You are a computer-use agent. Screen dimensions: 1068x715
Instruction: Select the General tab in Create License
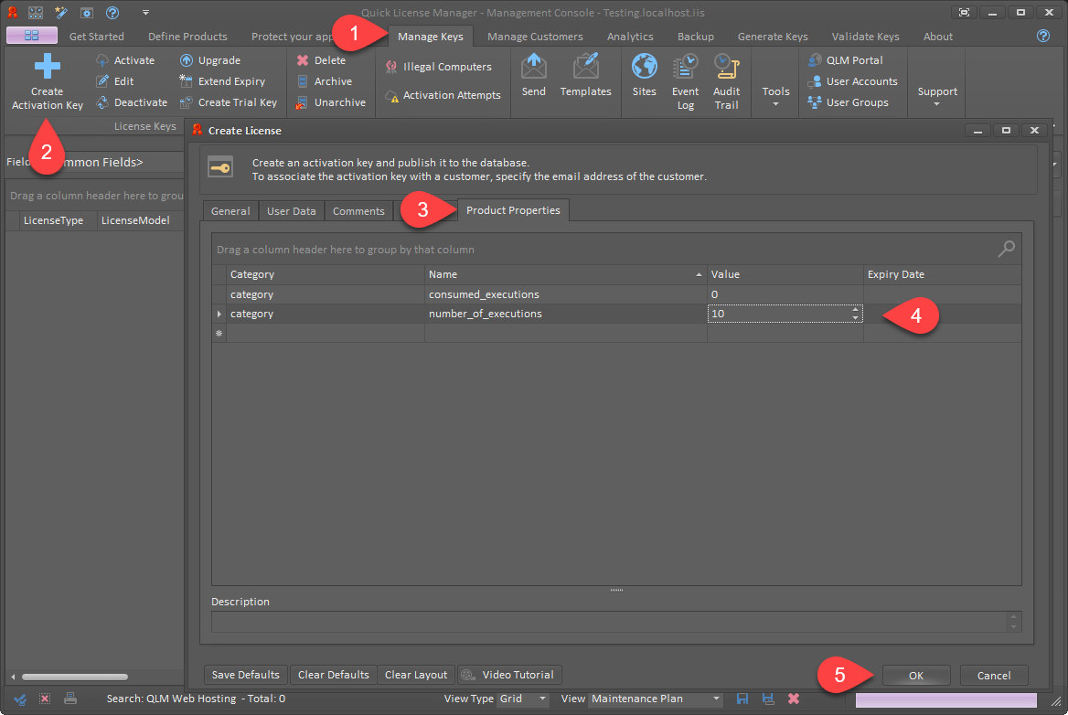(230, 211)
